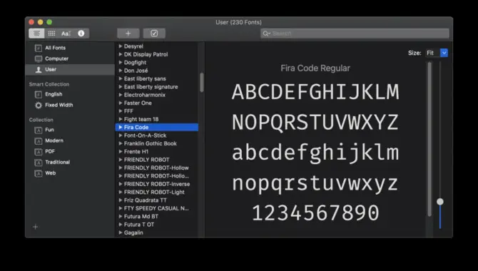
Task: Open the Size dropdown set to Fit
Action: point(437,53)
